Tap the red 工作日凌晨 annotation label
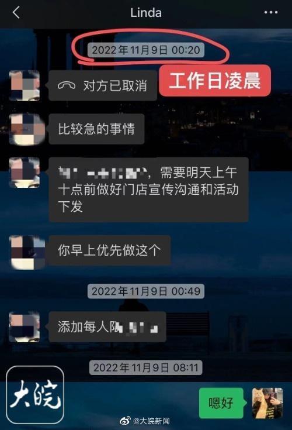The height and width of the screenshot is (430, 292). tap(215, 81)
